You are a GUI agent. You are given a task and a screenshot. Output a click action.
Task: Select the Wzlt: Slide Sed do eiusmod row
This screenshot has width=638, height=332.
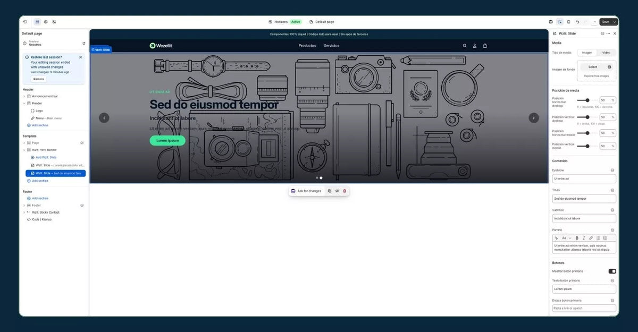tap(55, 173)
